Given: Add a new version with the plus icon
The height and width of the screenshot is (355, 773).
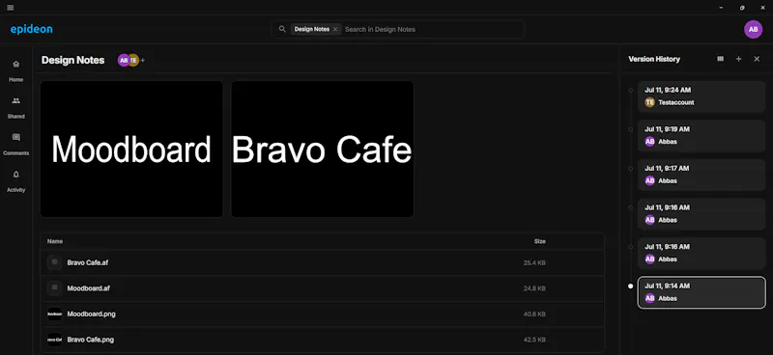Looking at the screenshot, I should click(x=738, y=59).
